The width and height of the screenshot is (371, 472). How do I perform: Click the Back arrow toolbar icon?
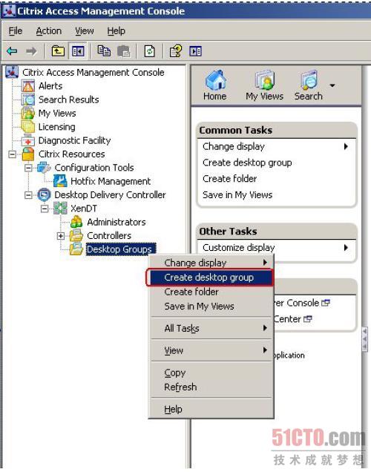pyautogui.click(x=13, y=51)
